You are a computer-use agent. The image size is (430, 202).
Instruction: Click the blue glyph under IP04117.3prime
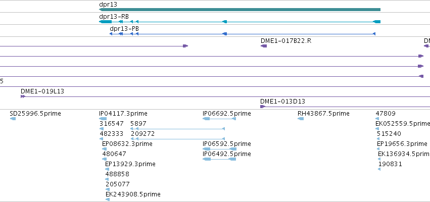(x=103, y=119)
